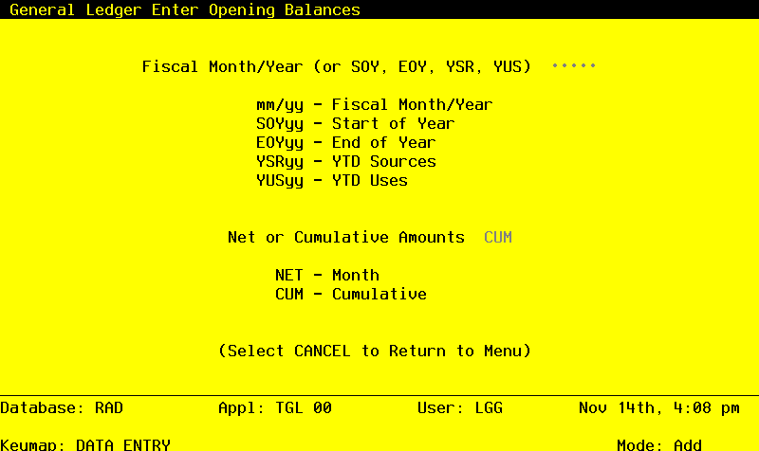Click the 'User: LGG' status entry
Screen dimensions: 759x451
(460, 408)
